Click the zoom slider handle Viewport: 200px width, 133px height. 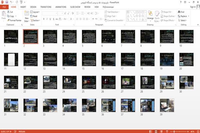point(174,131)
